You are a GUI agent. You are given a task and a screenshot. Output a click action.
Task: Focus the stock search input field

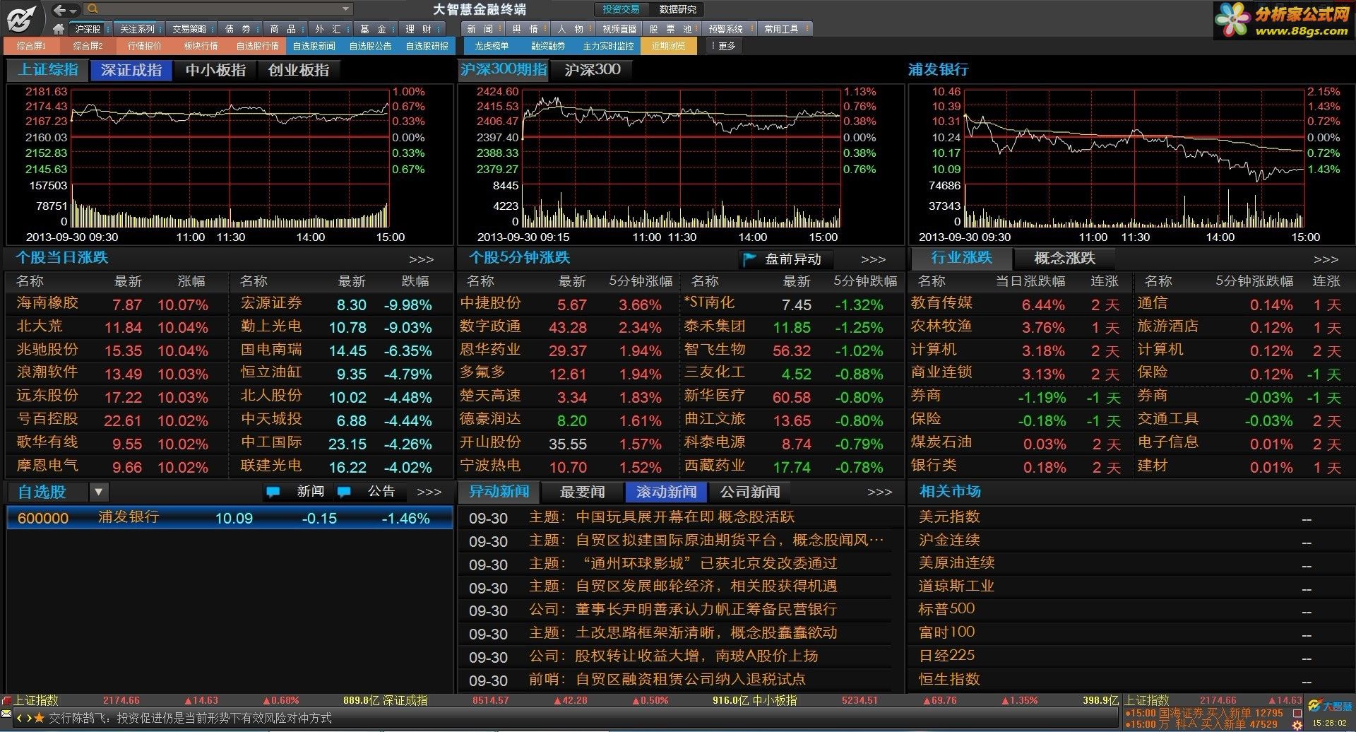219,9
